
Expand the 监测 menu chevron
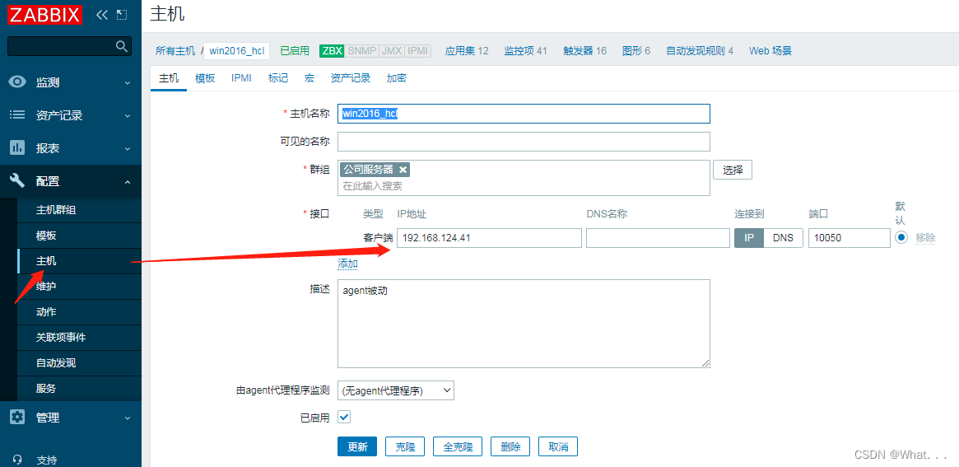[128, 82]
